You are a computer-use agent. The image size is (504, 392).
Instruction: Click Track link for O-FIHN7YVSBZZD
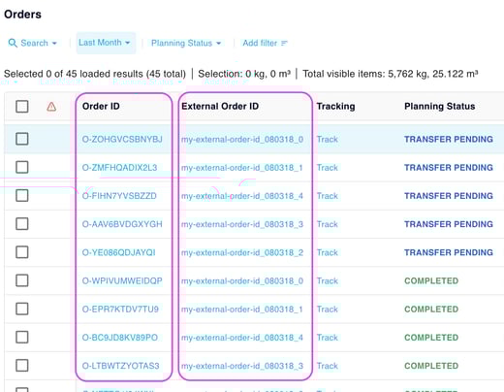328,196
